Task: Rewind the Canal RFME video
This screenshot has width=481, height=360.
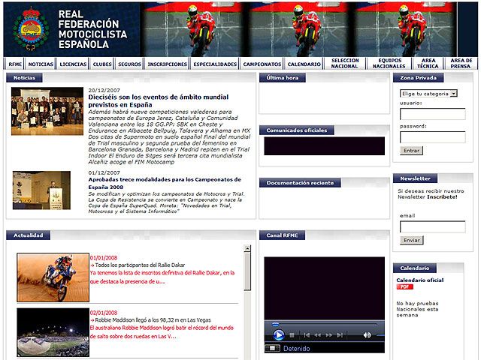Action: (317, 335)
